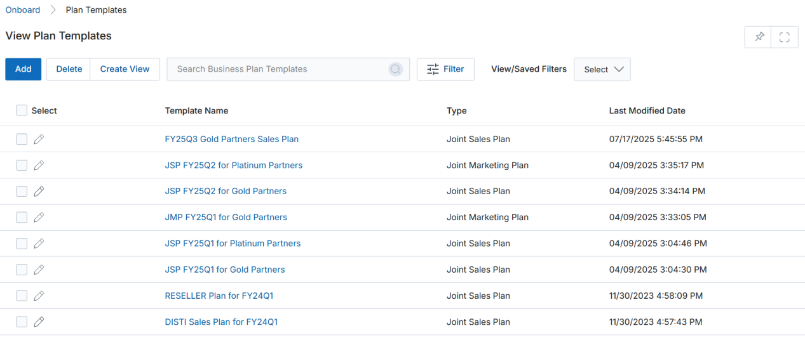Image resolution: width=805 pixels, height=340 pixels.
Task: Open FY25Q3 Gold Partners Sales Plan
Action: point(231,139)
